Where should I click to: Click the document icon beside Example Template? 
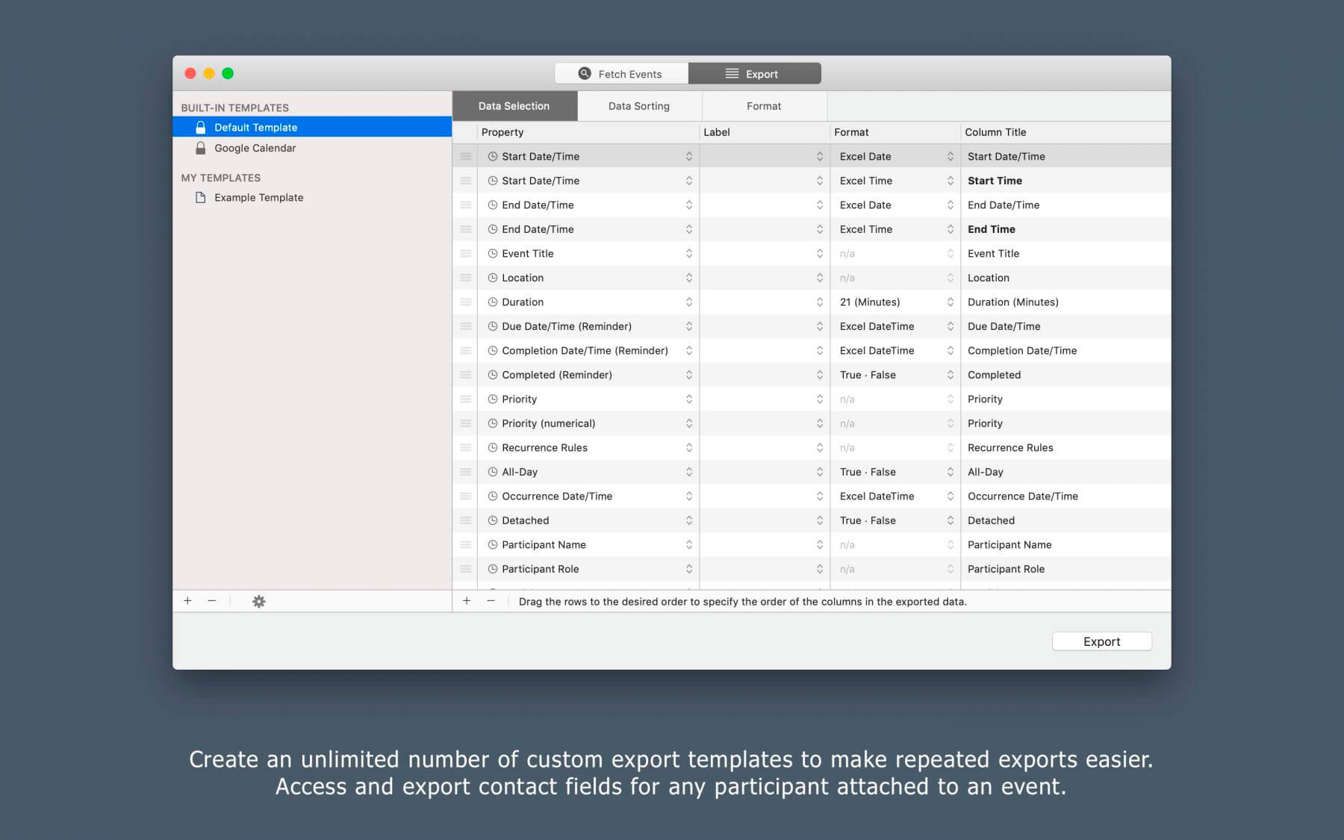(200, 198)
